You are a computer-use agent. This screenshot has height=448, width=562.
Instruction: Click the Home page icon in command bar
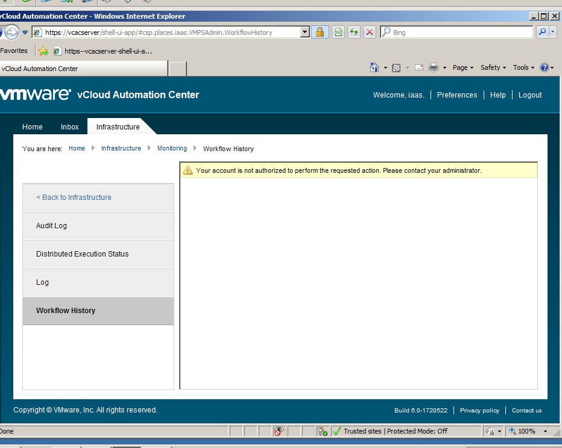coord(374,67)
